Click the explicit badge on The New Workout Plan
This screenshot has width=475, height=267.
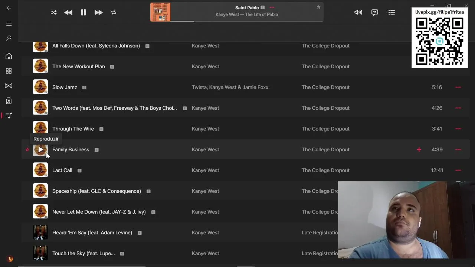pos(112,67)
